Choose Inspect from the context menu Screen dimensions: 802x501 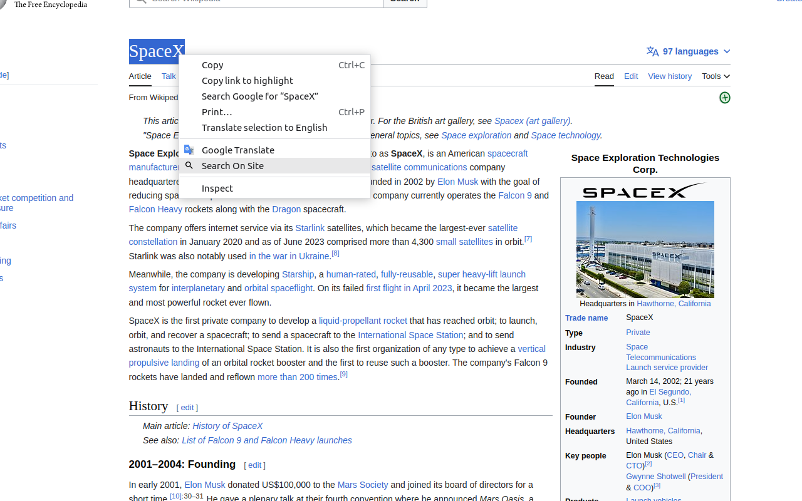tap(217, 188)
